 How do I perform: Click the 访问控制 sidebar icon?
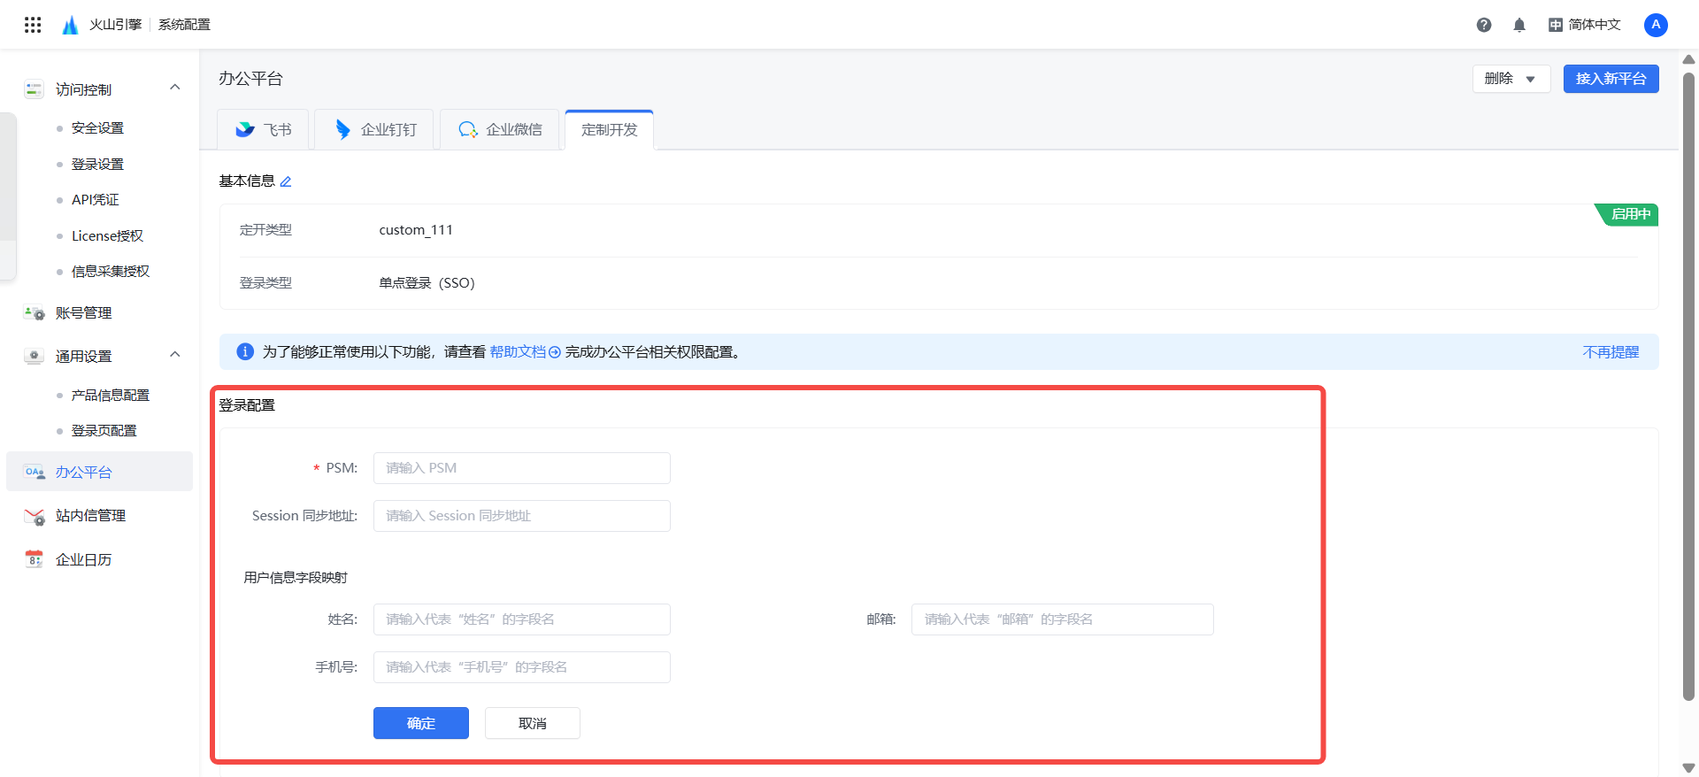pos(34,89)
